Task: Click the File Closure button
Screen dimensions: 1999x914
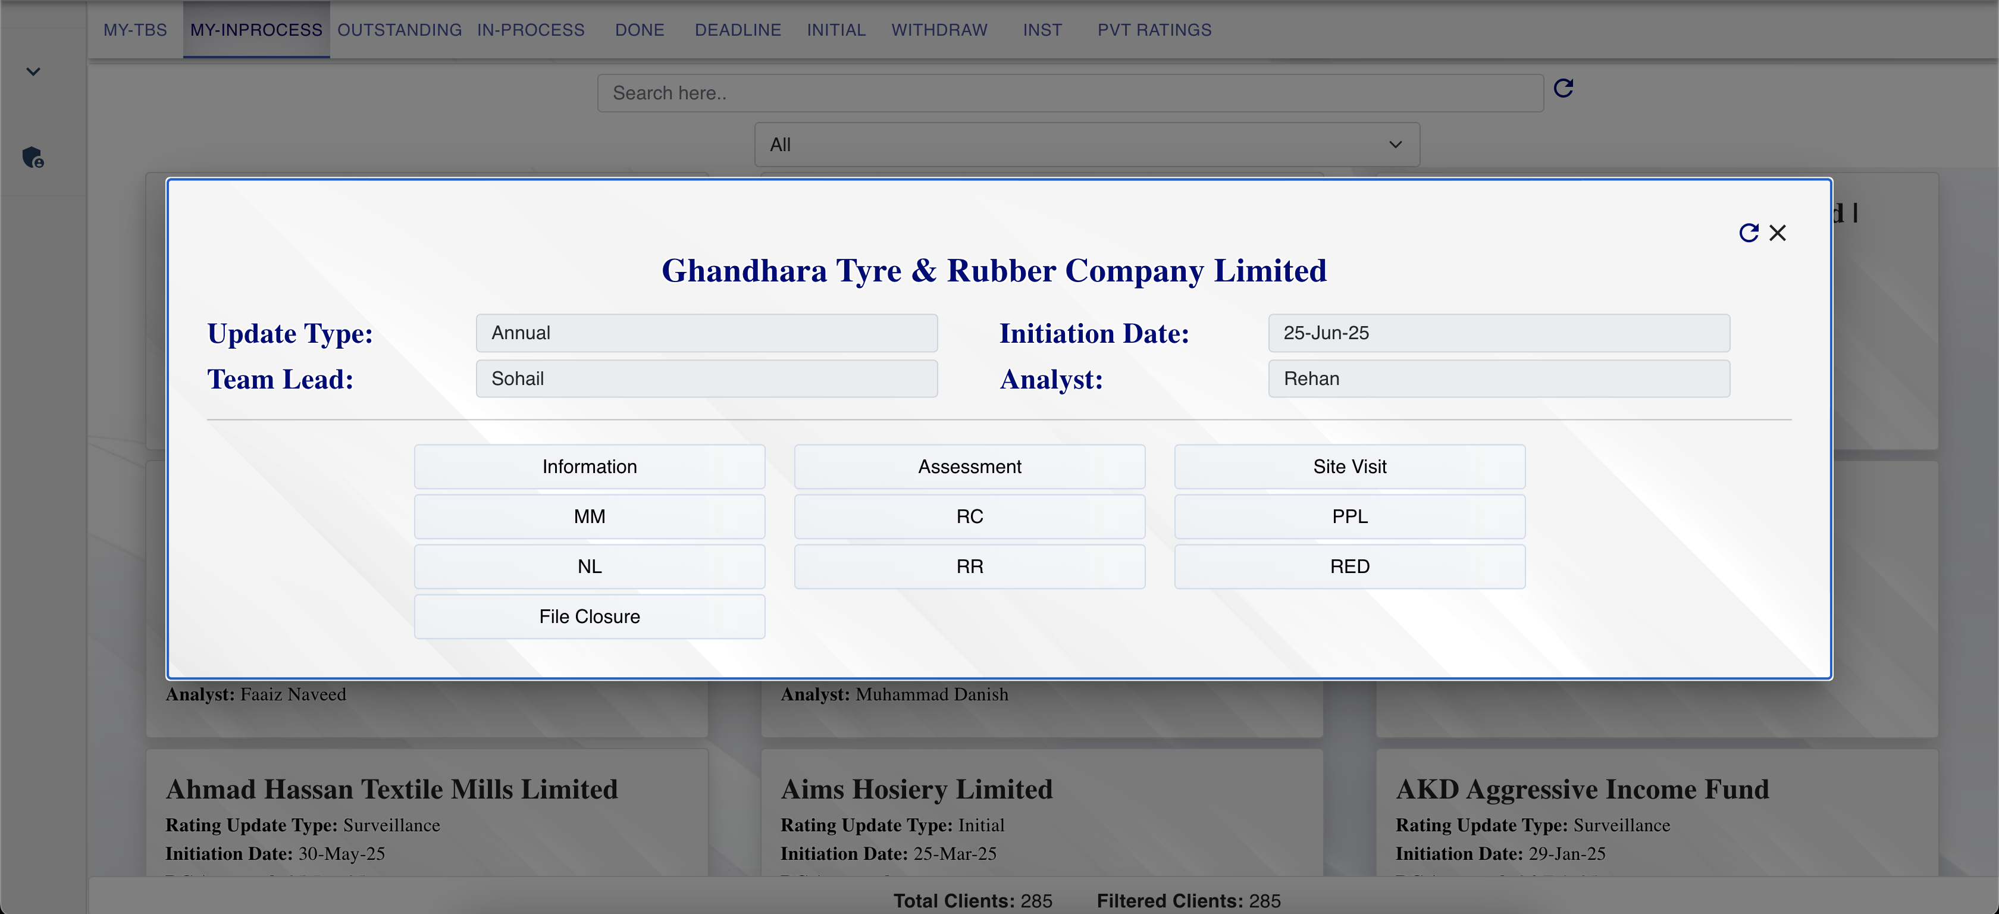Action: coord(589,617)
